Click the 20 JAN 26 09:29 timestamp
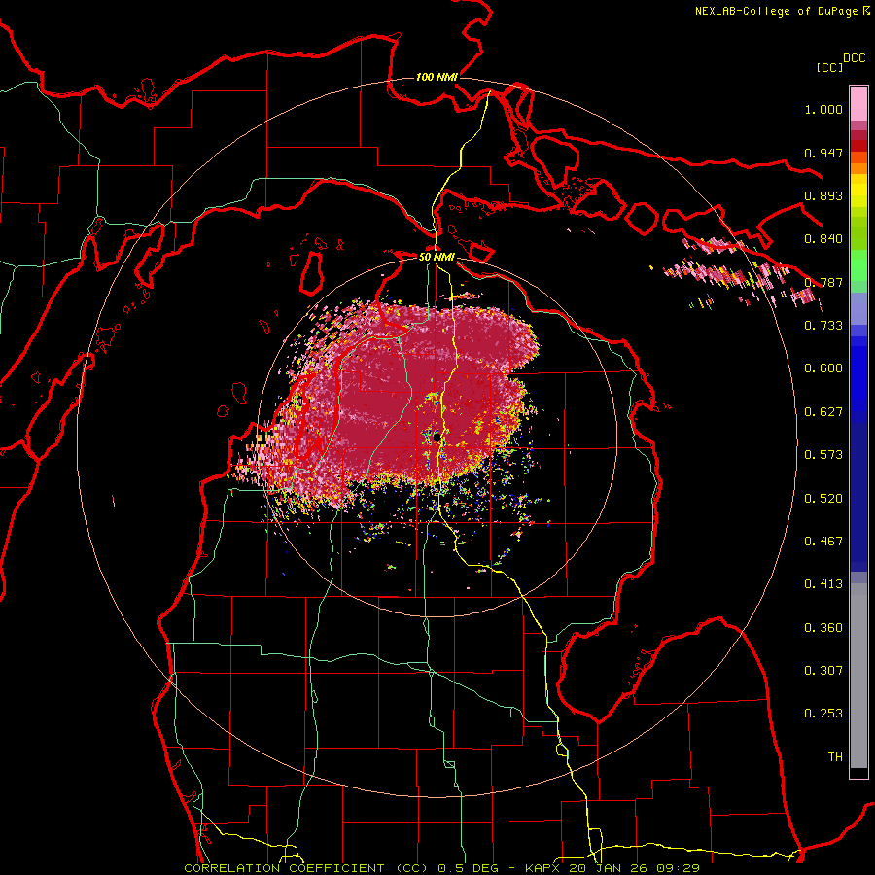The height and width of the screenshot is (875, 875). [x=634, y=868]
